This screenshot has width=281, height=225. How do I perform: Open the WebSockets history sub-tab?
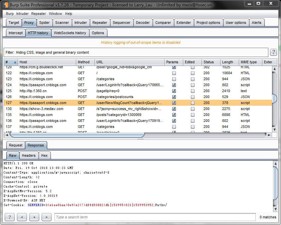70,33
